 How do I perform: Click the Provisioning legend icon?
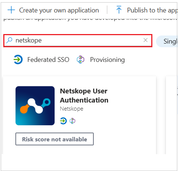click(81, 59)
